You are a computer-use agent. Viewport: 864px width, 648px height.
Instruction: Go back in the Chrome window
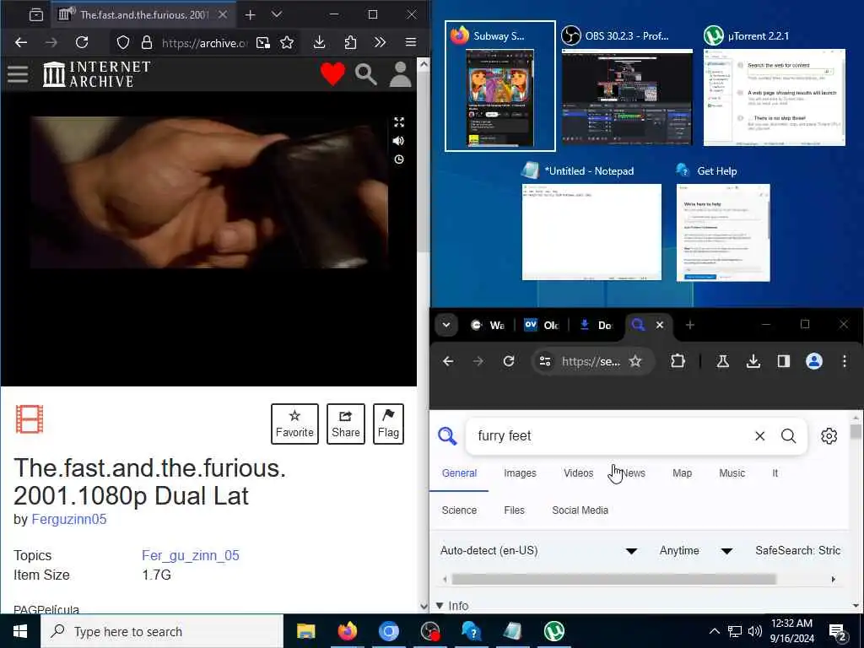click(x=449, y=361)
